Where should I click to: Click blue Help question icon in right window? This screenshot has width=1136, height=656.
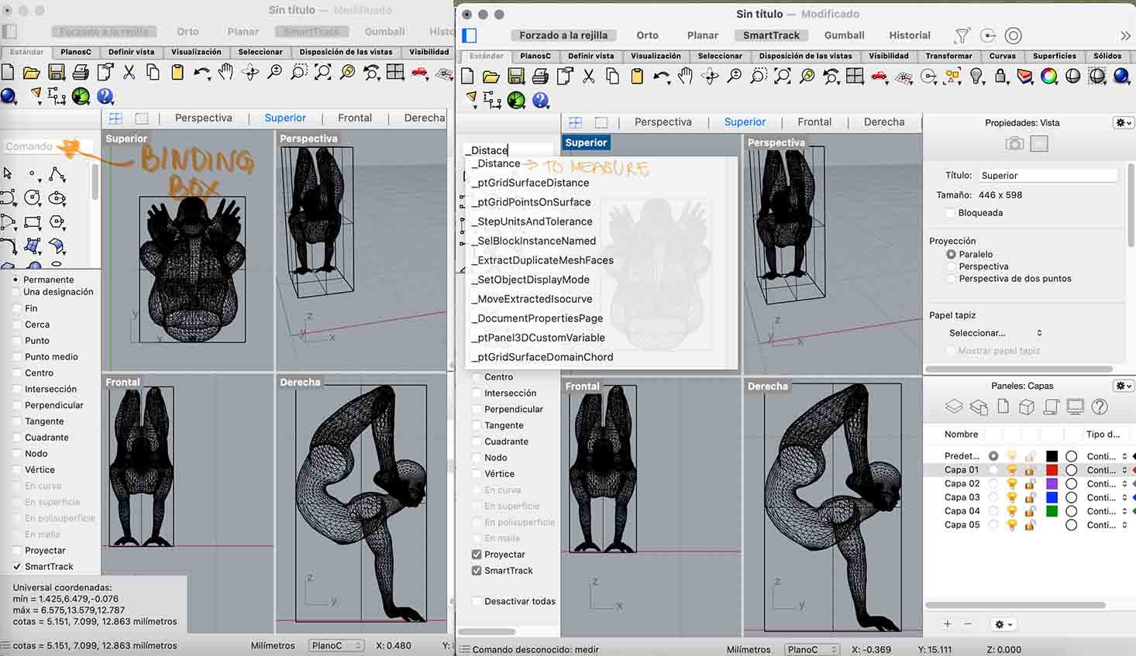(x=541, y=100)
